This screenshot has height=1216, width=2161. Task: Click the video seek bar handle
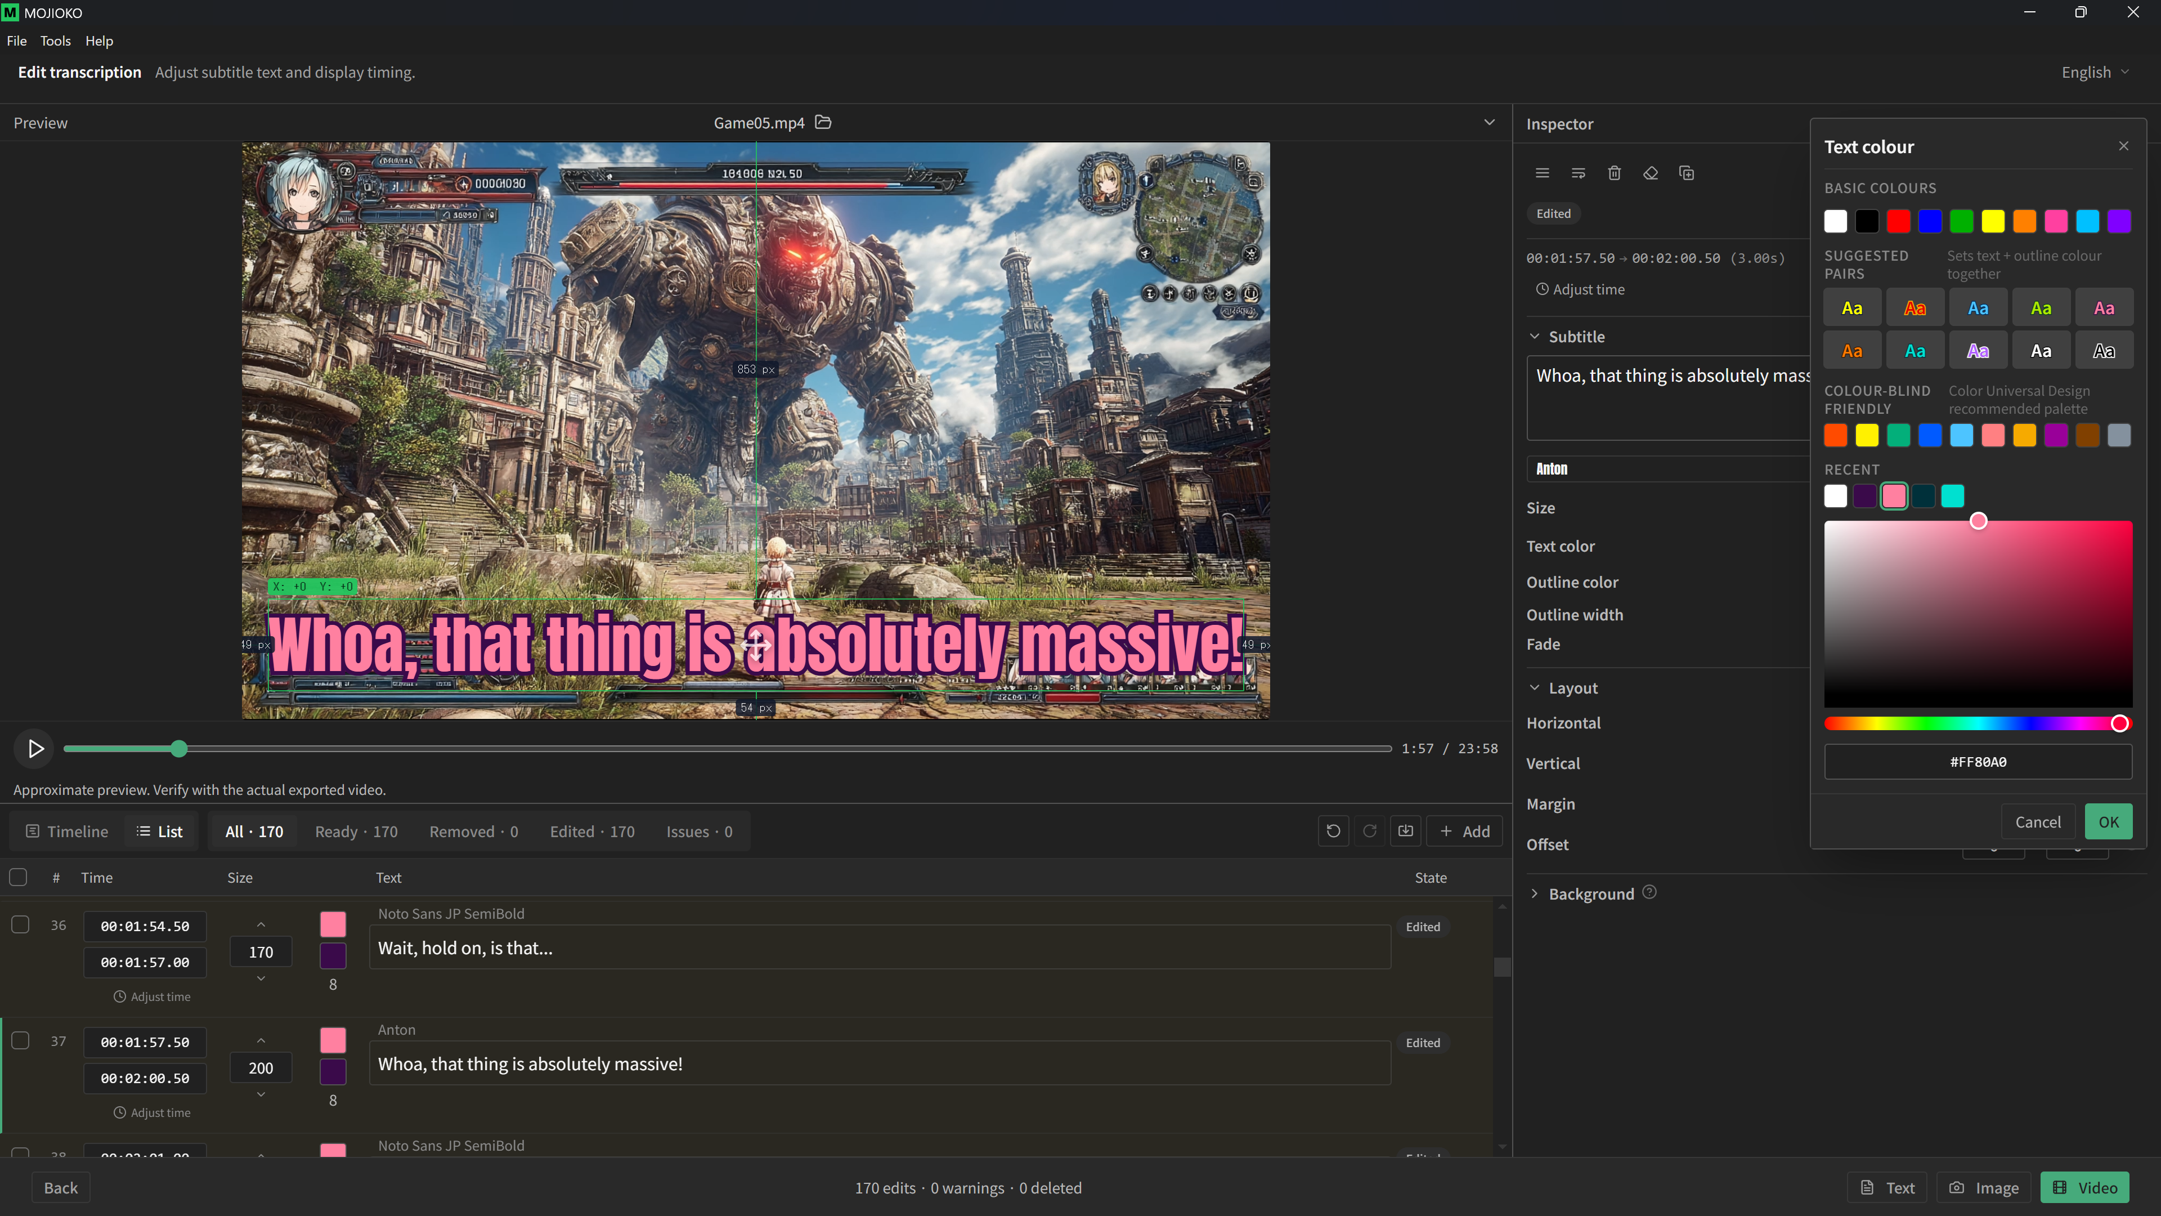pos(179,749)
